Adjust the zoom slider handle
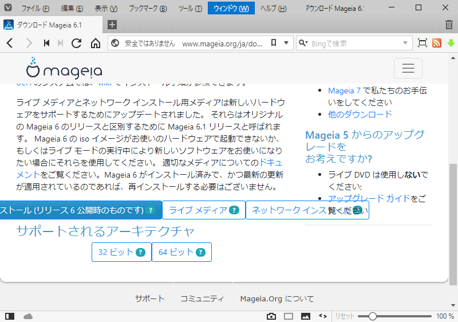 coord(373,316)
